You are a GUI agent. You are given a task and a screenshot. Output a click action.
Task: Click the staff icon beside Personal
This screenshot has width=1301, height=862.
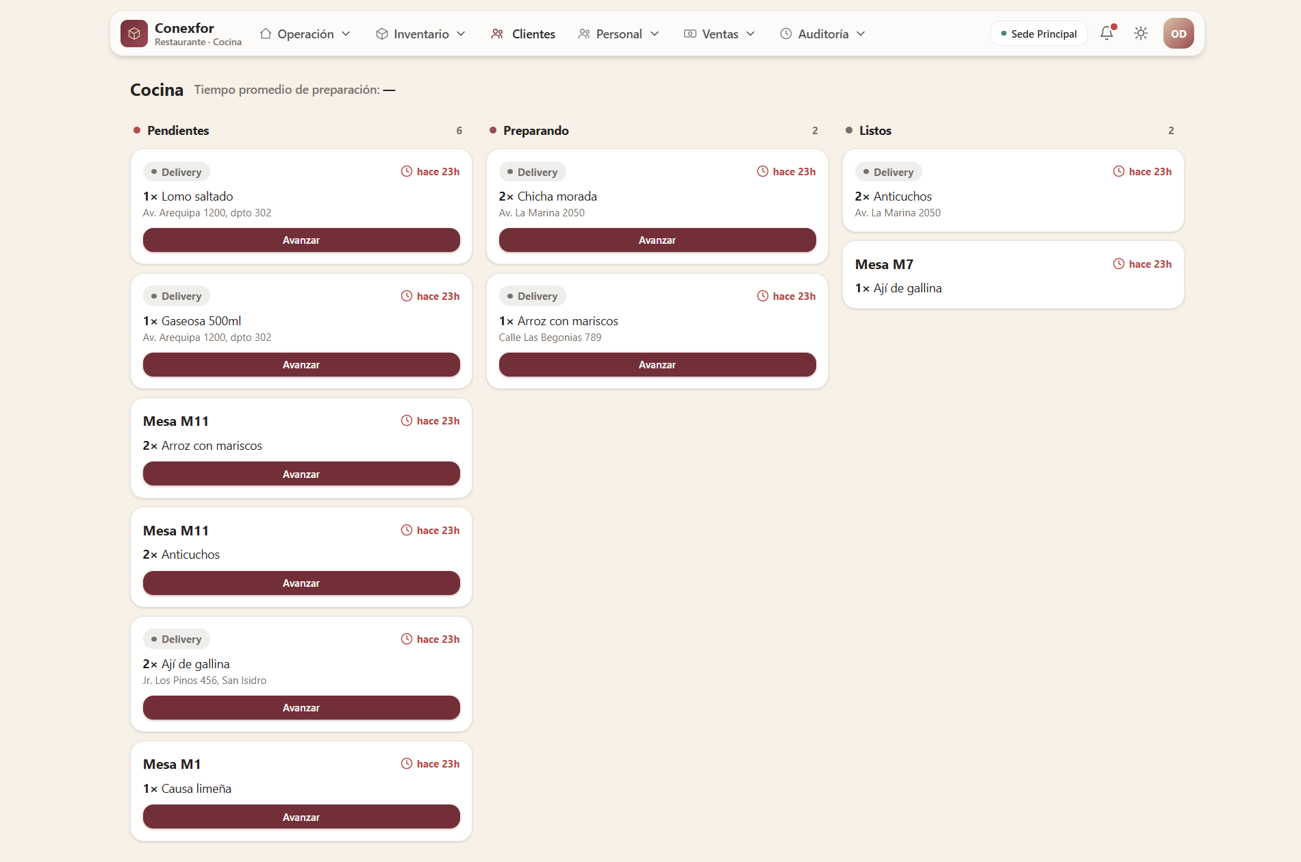coord(584,34)
